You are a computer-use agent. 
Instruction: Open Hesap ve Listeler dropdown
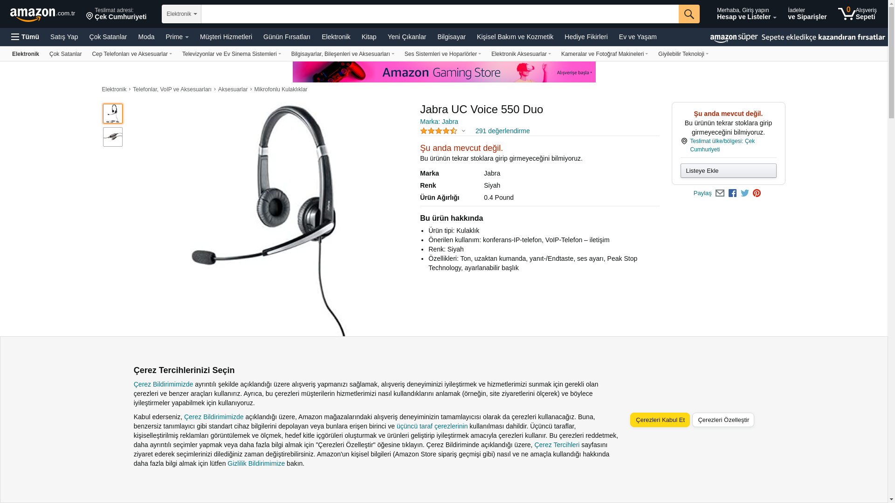click(746, 14)
